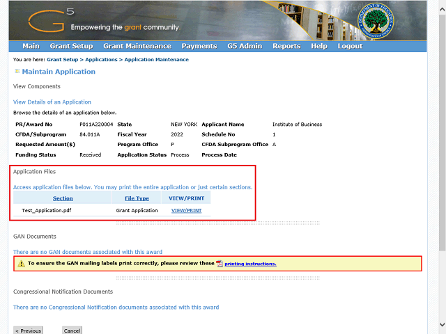
Task: Click the PR/Award number P011A220004
Action: 96,125
